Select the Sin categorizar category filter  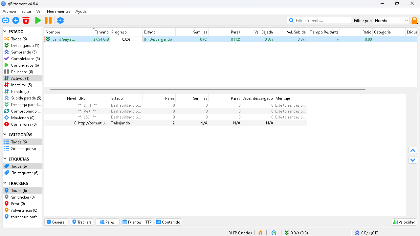(23, 149)
